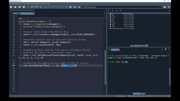Click the console vertical scrollbar

point(170,77)
